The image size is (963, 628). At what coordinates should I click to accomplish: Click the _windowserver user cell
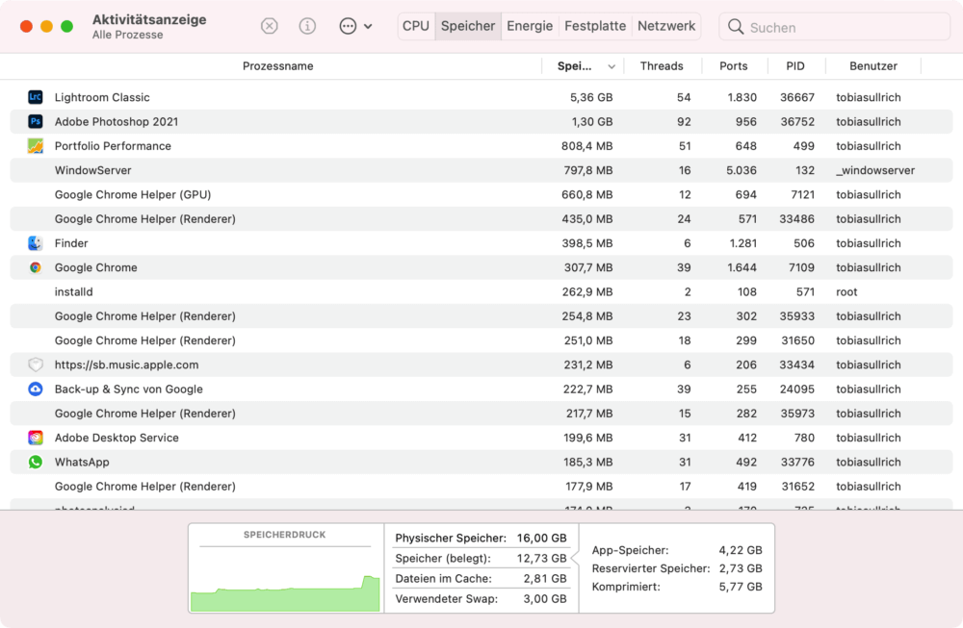click(875, 170)
